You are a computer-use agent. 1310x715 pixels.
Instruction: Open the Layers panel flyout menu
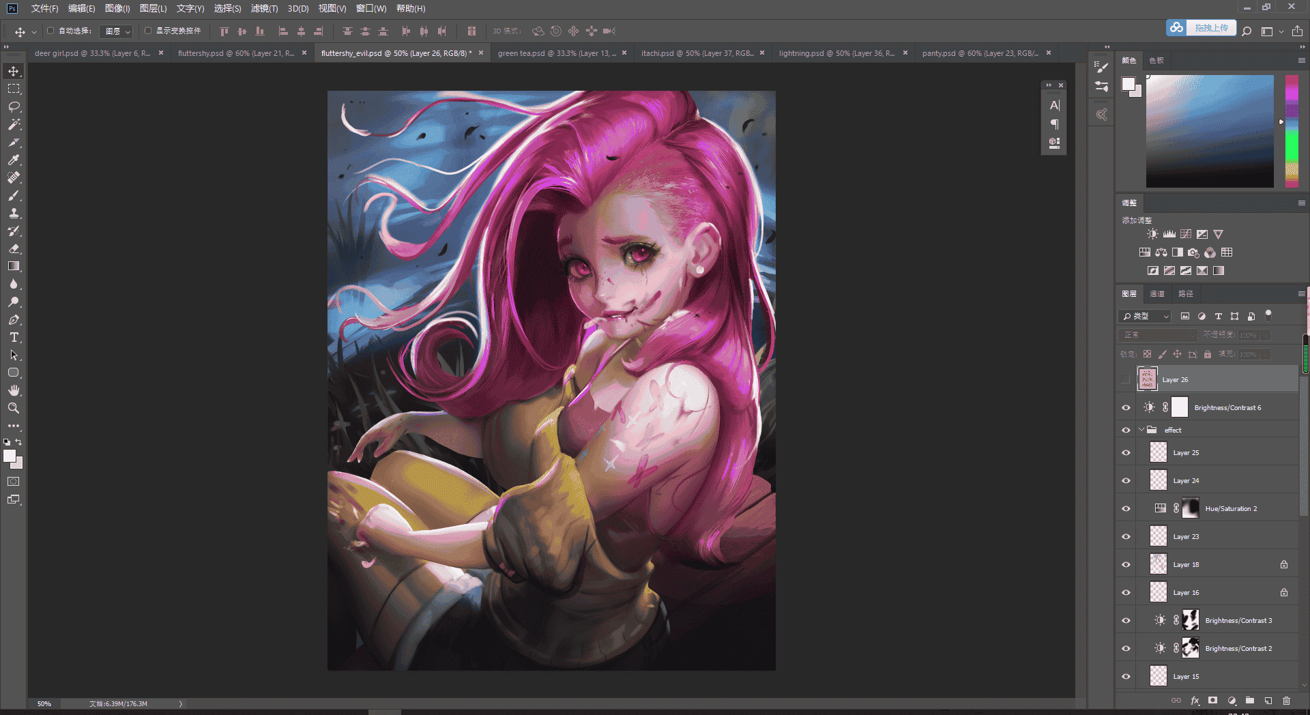(1301, 293)
